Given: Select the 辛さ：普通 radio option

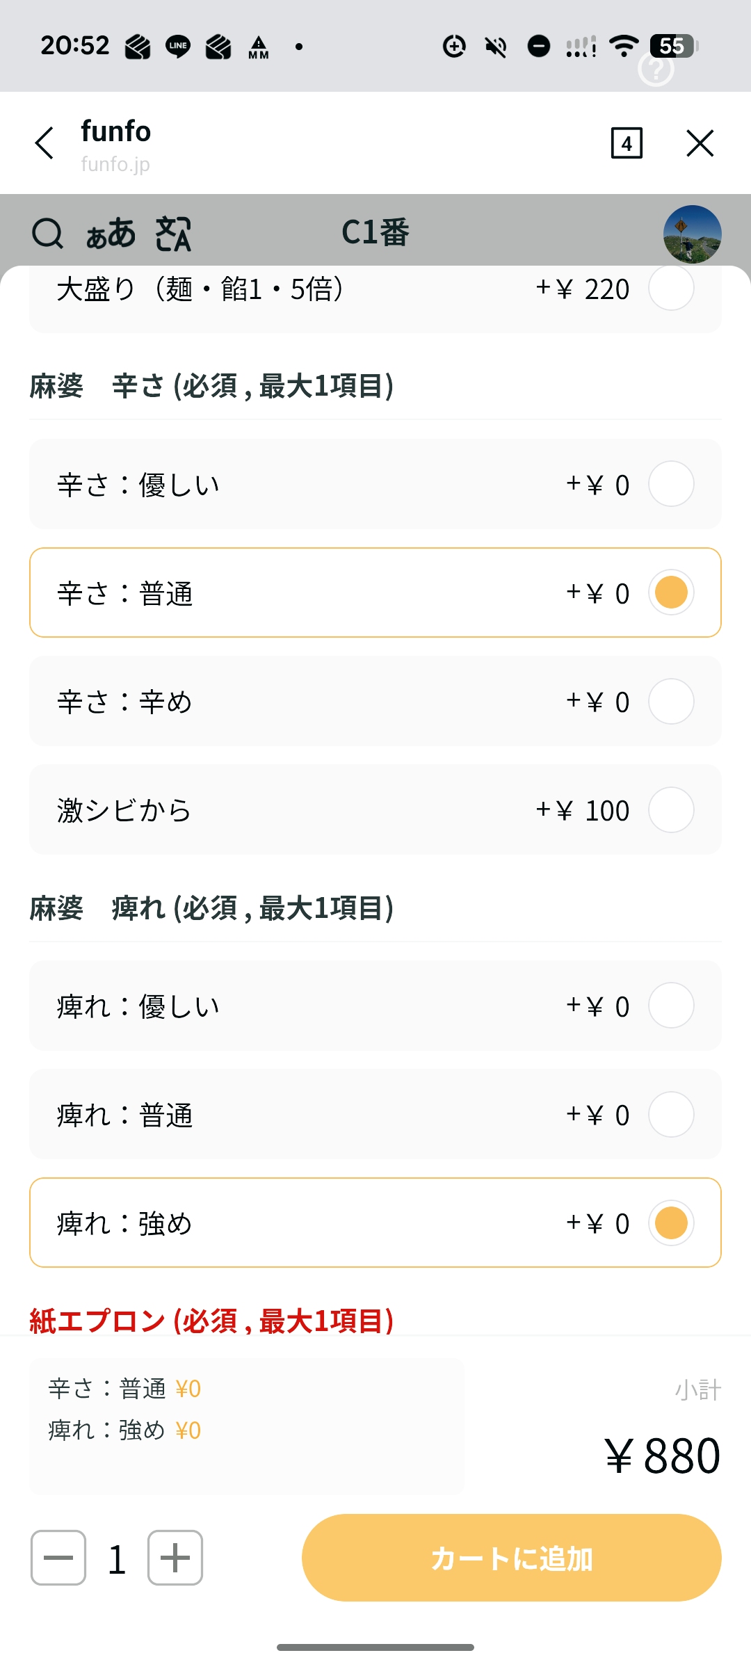Looking at the screenshot, I should point(670,592).
